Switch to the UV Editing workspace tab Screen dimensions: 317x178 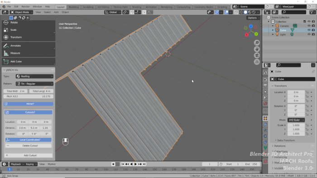click(x=103, y=7)
